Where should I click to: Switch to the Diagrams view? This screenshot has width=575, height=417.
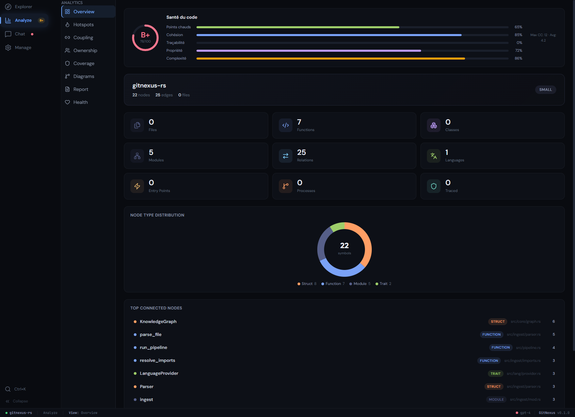click(x=89, y=76)
